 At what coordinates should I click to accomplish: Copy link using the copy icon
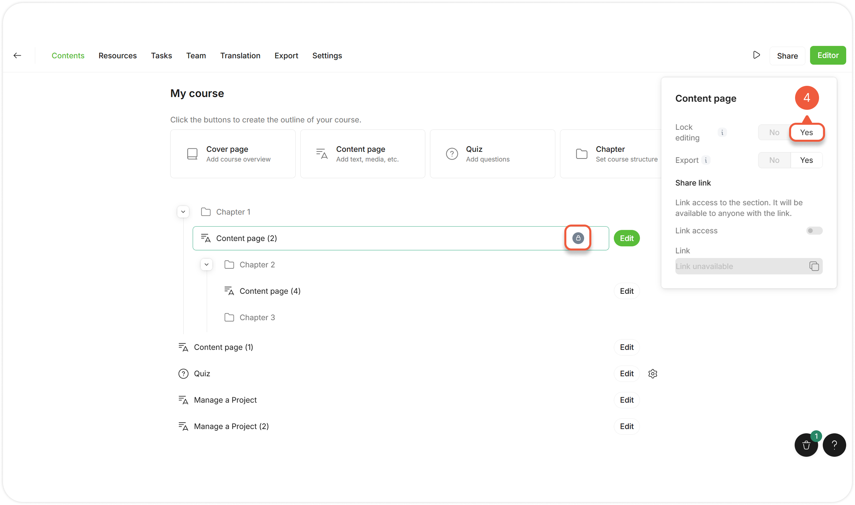(x=814, y=266)
